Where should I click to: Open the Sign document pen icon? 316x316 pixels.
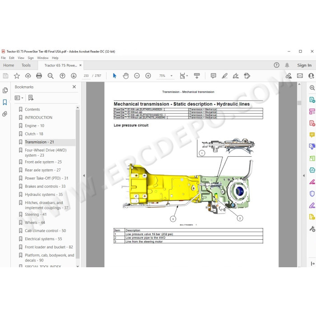(x=236, y=76)
